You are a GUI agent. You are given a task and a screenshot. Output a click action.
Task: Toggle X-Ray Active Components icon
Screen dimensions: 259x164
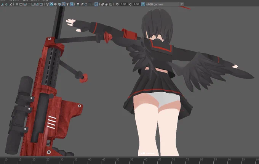coord(107,4)
